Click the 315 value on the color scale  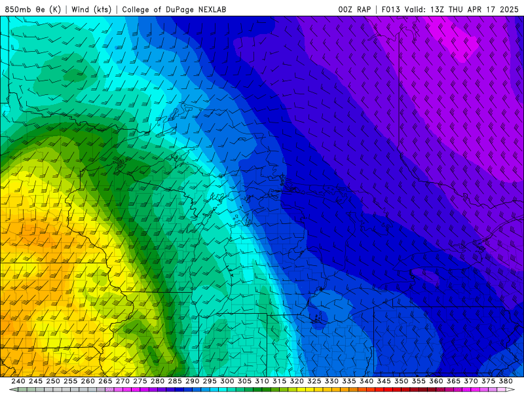279,381
